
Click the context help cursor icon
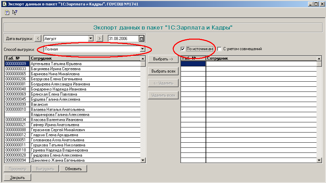pyautogui.click(x=15, y=13)
